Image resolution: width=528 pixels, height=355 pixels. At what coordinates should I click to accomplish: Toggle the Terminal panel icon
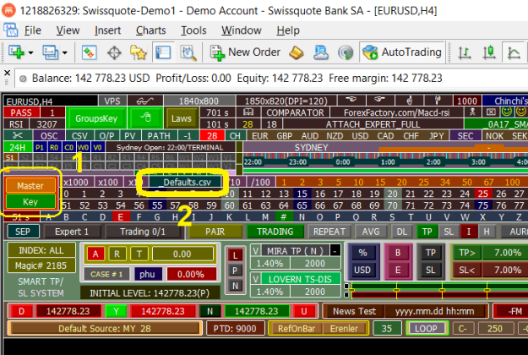[163, 52]
